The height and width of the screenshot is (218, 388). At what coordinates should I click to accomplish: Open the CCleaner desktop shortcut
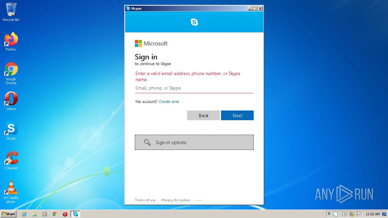(11, 160)
